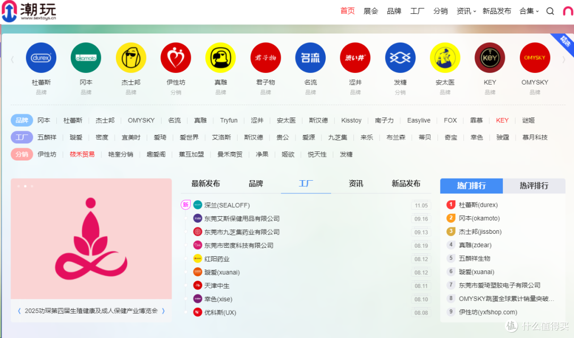Show previous brands with carousel left arrow

12,60
